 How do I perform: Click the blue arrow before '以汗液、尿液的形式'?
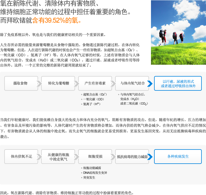pos(150,84)
